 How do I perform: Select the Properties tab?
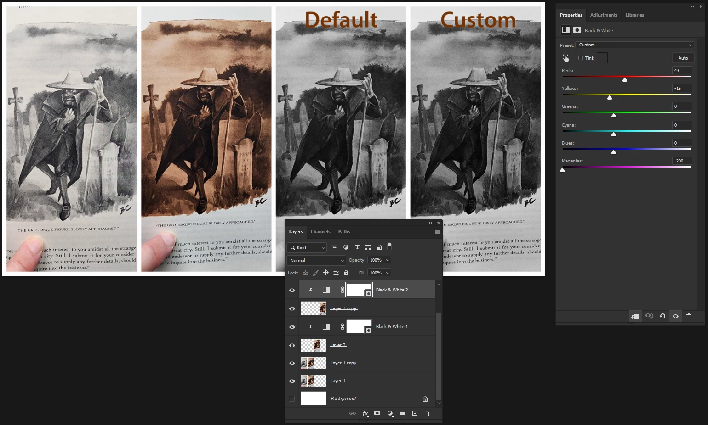click(571, 15)
